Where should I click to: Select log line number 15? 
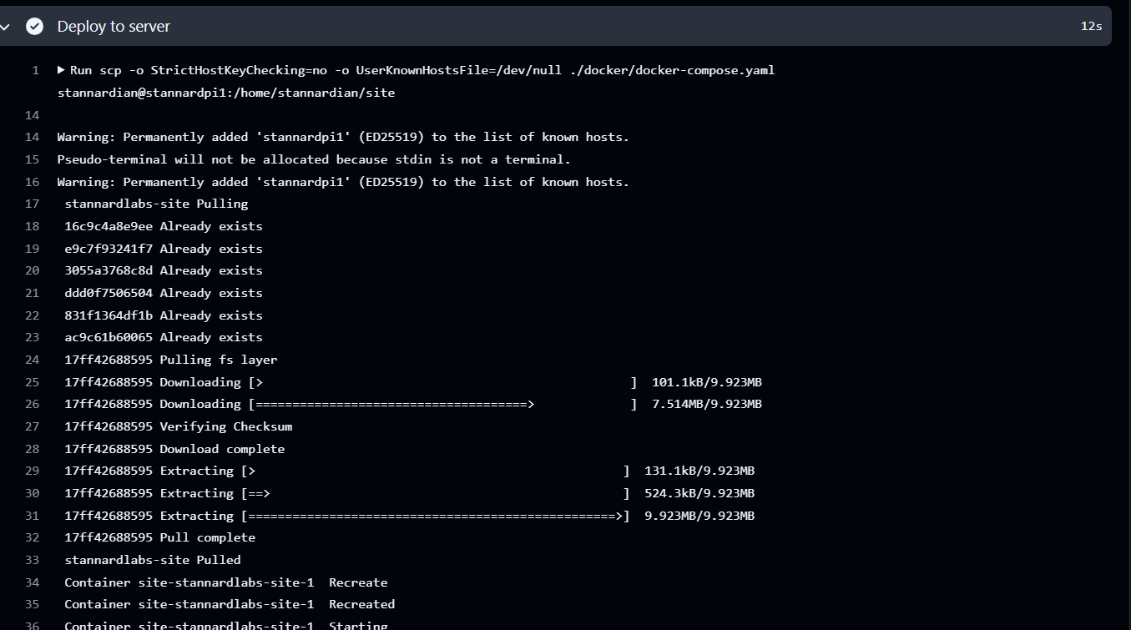tap(33, 159)
